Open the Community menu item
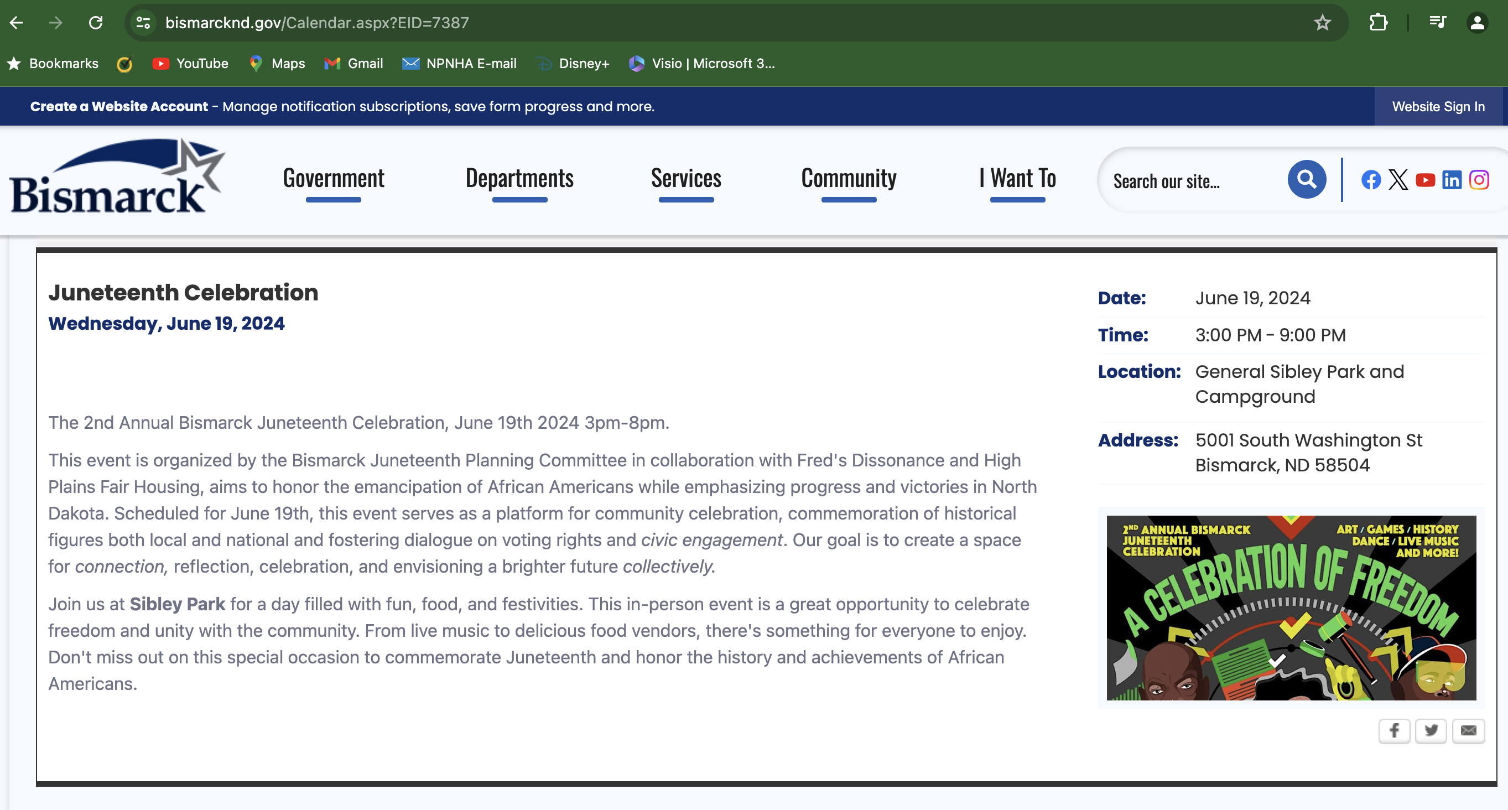The height and width of the screenshot is (810, 1508). tap(848, 179)
